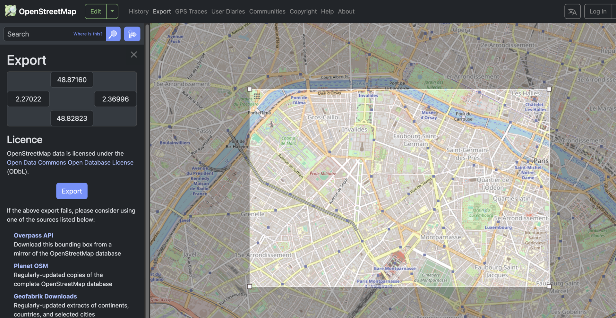Click the 'Pont du Carrousel' label
The width and height of the screenshot is (616, 318).
point(464,116)
